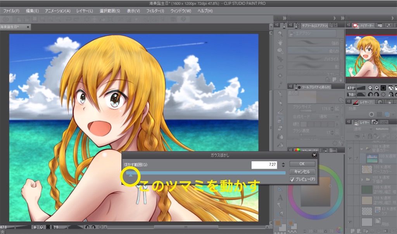Select the Fill bucket tool
The height and width of the screenshot is (234, 397).
pos(280,145)
